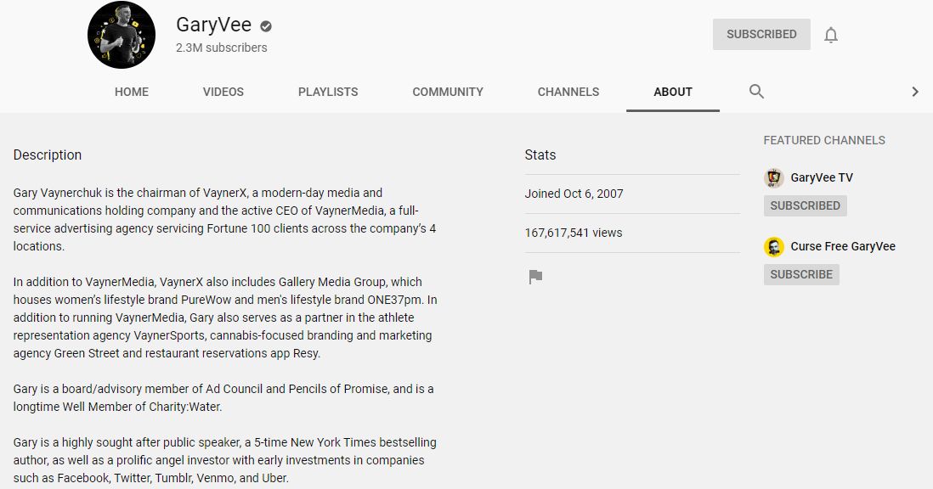Click the paragraph starting 'Gary Vaynerchuk is the chairman'
This screenshot has height=489, width=933.
pyautogui.click(x=224, y=219)
